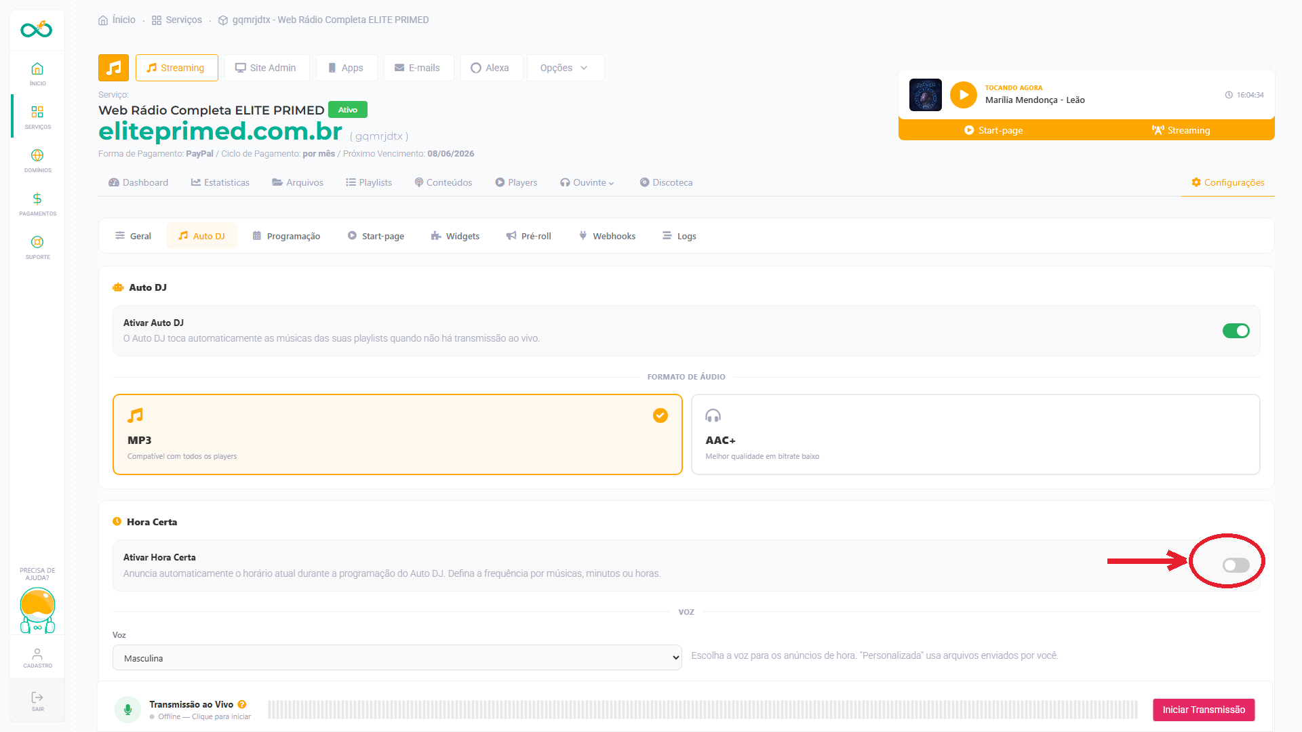Open Domínios in the left sidebar
Image resolution: width=1302 pixels, height=732 pixels.
click(x=37, y=160)
